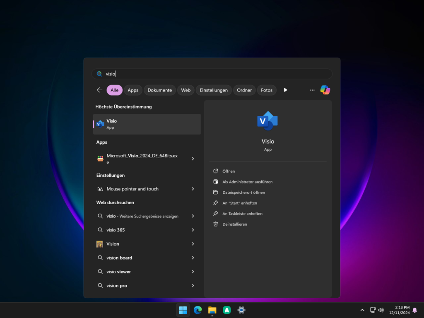This screenshot has width=424, height=318.
Task: Open the Settings gear in taskbar
Action: pos(241,310)
